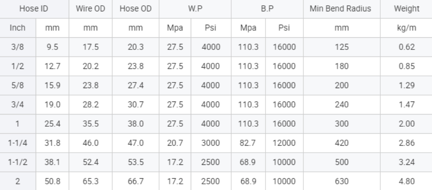Click the 0.62 weight value
Viewport: 432px width, 190px height.
(x=406, y=47)
